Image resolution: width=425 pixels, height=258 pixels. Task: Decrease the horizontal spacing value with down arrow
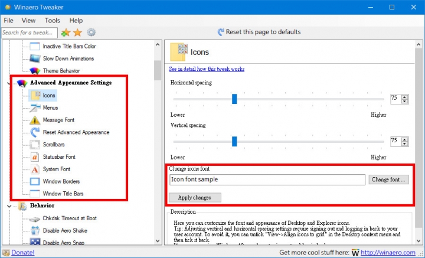tap(405, 102)
